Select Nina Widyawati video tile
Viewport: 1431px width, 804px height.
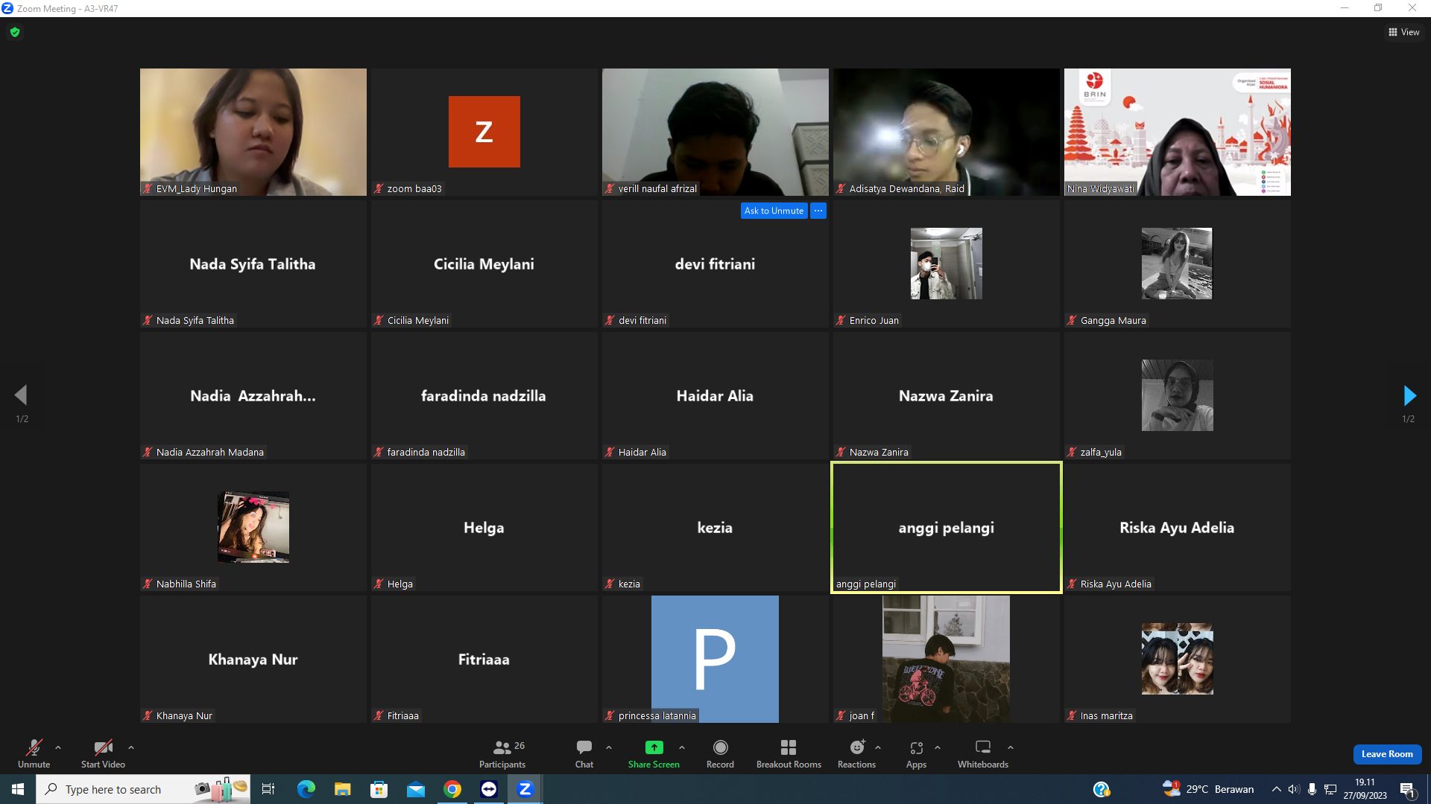1178,132
